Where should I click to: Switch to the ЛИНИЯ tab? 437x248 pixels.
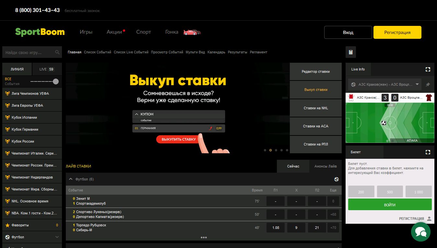pos(17,69)
